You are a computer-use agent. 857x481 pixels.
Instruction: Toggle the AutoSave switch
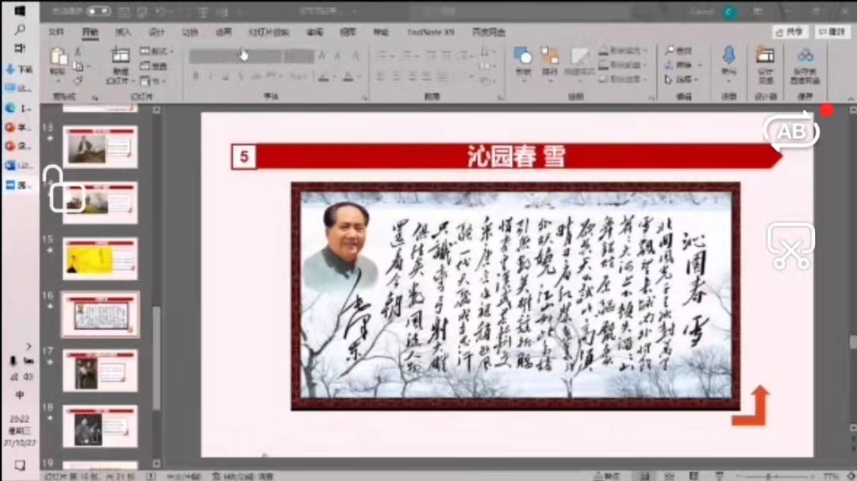tap(98, 12)
